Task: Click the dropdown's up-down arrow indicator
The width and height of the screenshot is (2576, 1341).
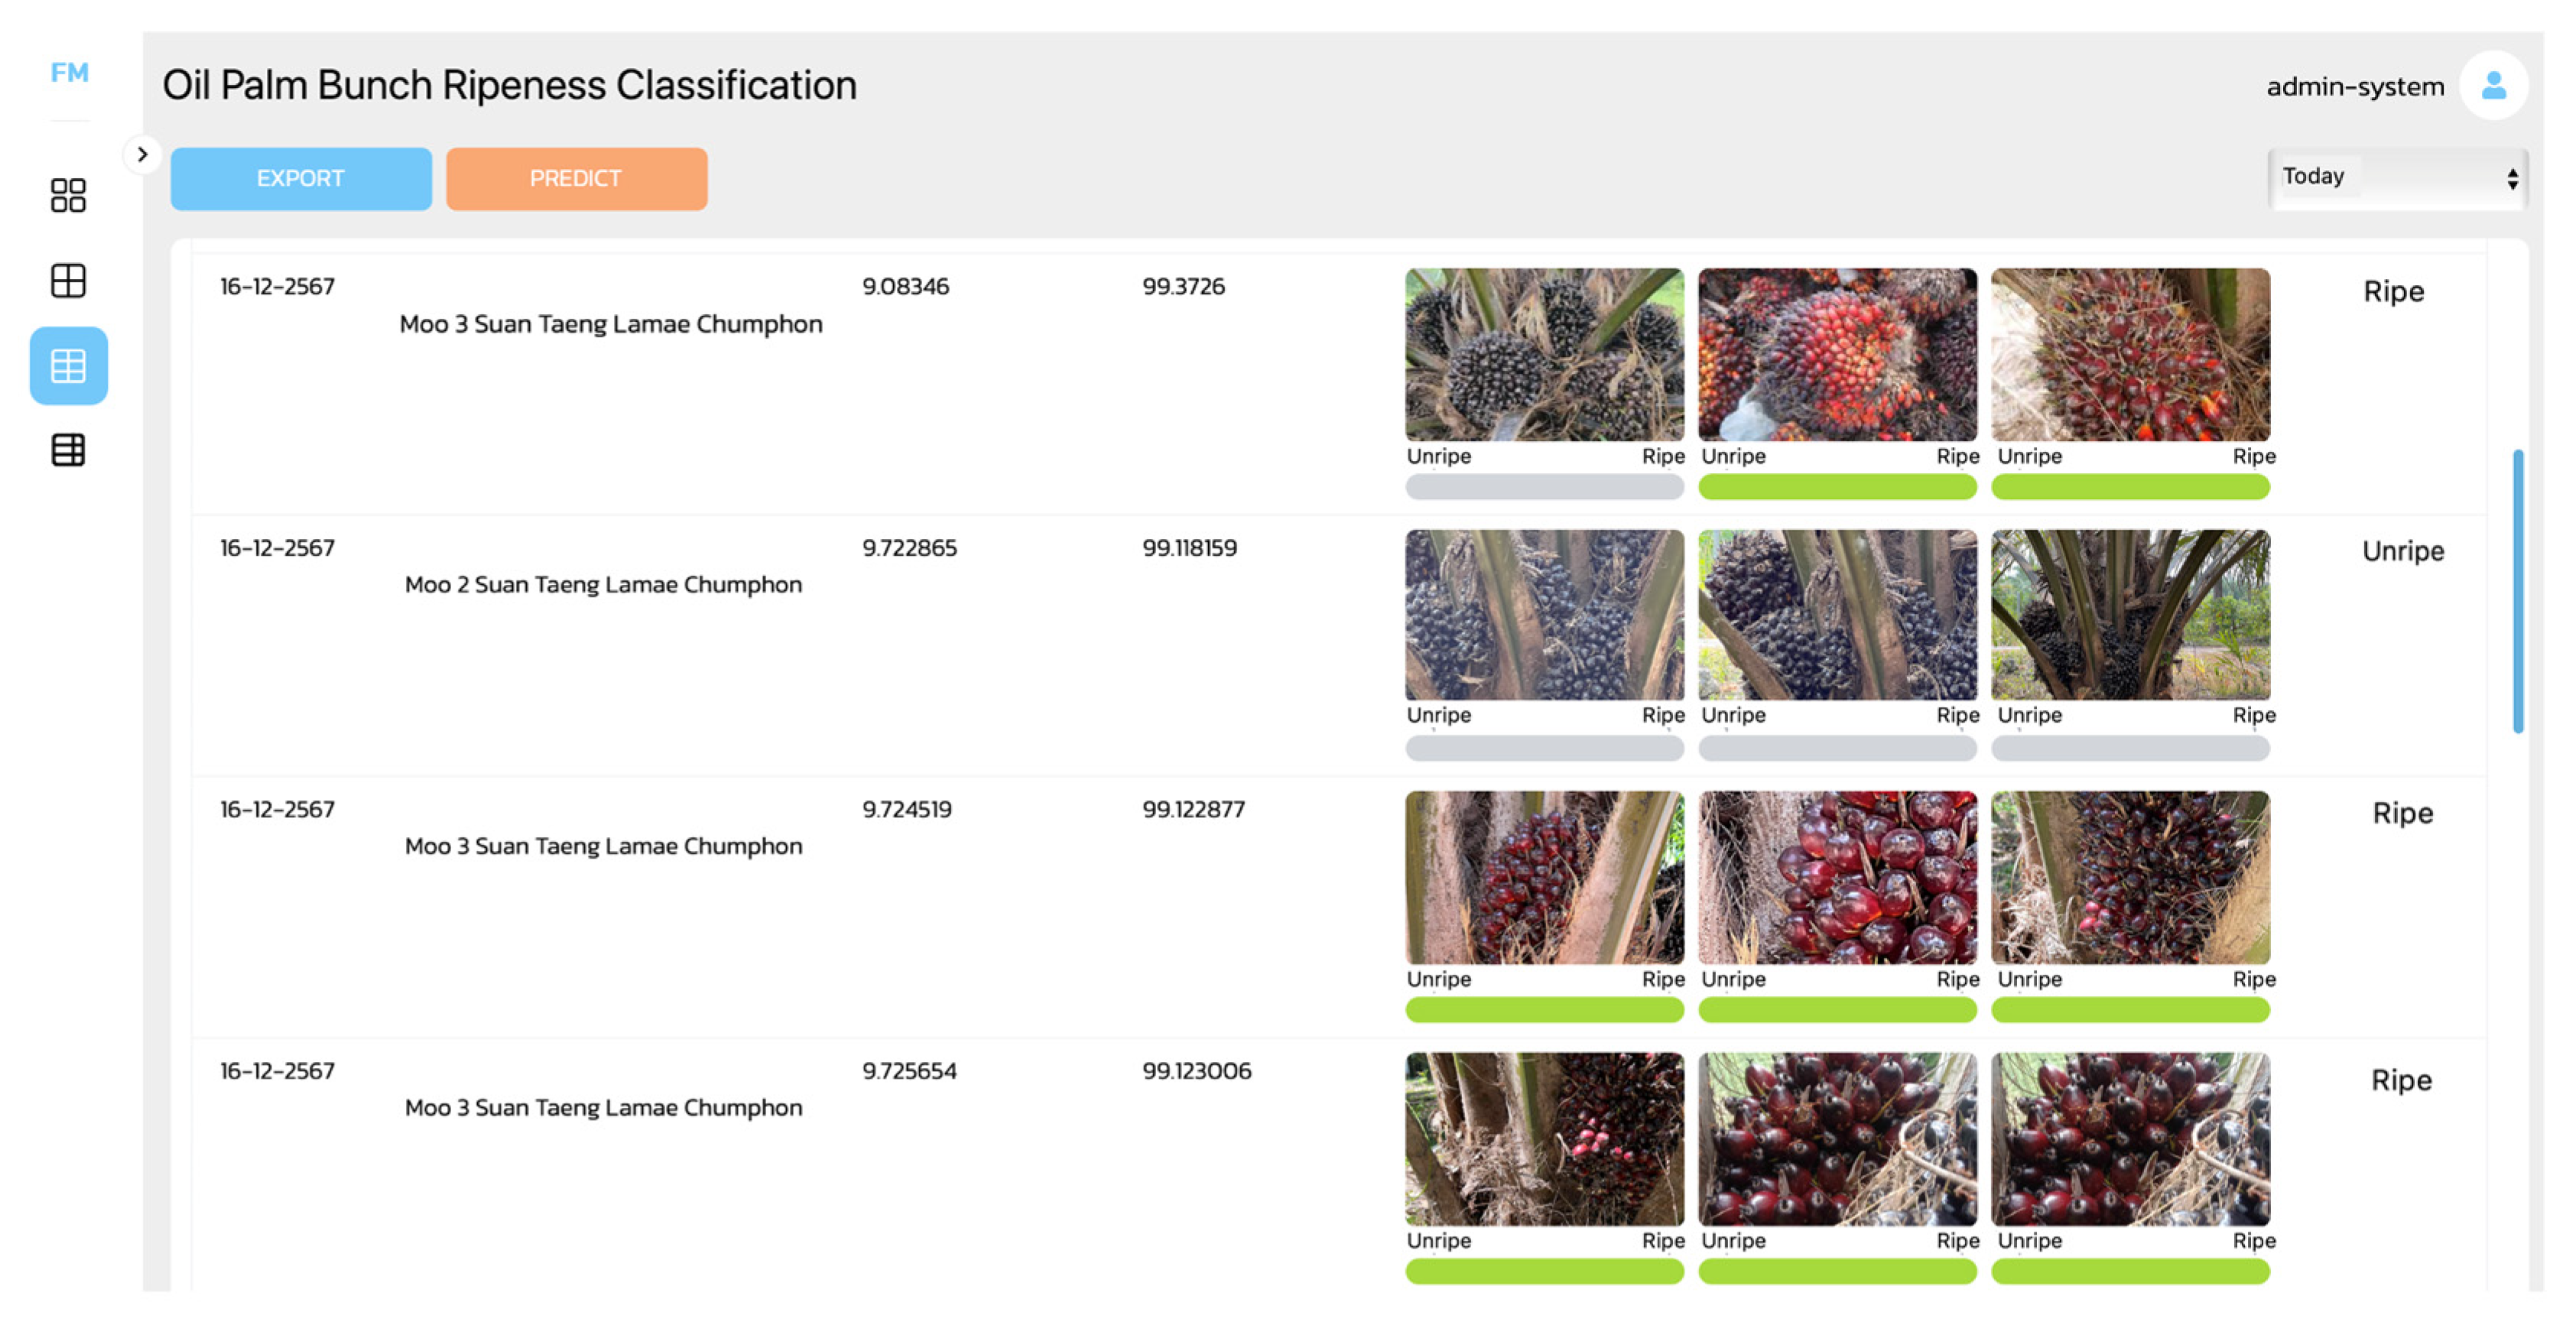Action: [x=2512, y=179]
